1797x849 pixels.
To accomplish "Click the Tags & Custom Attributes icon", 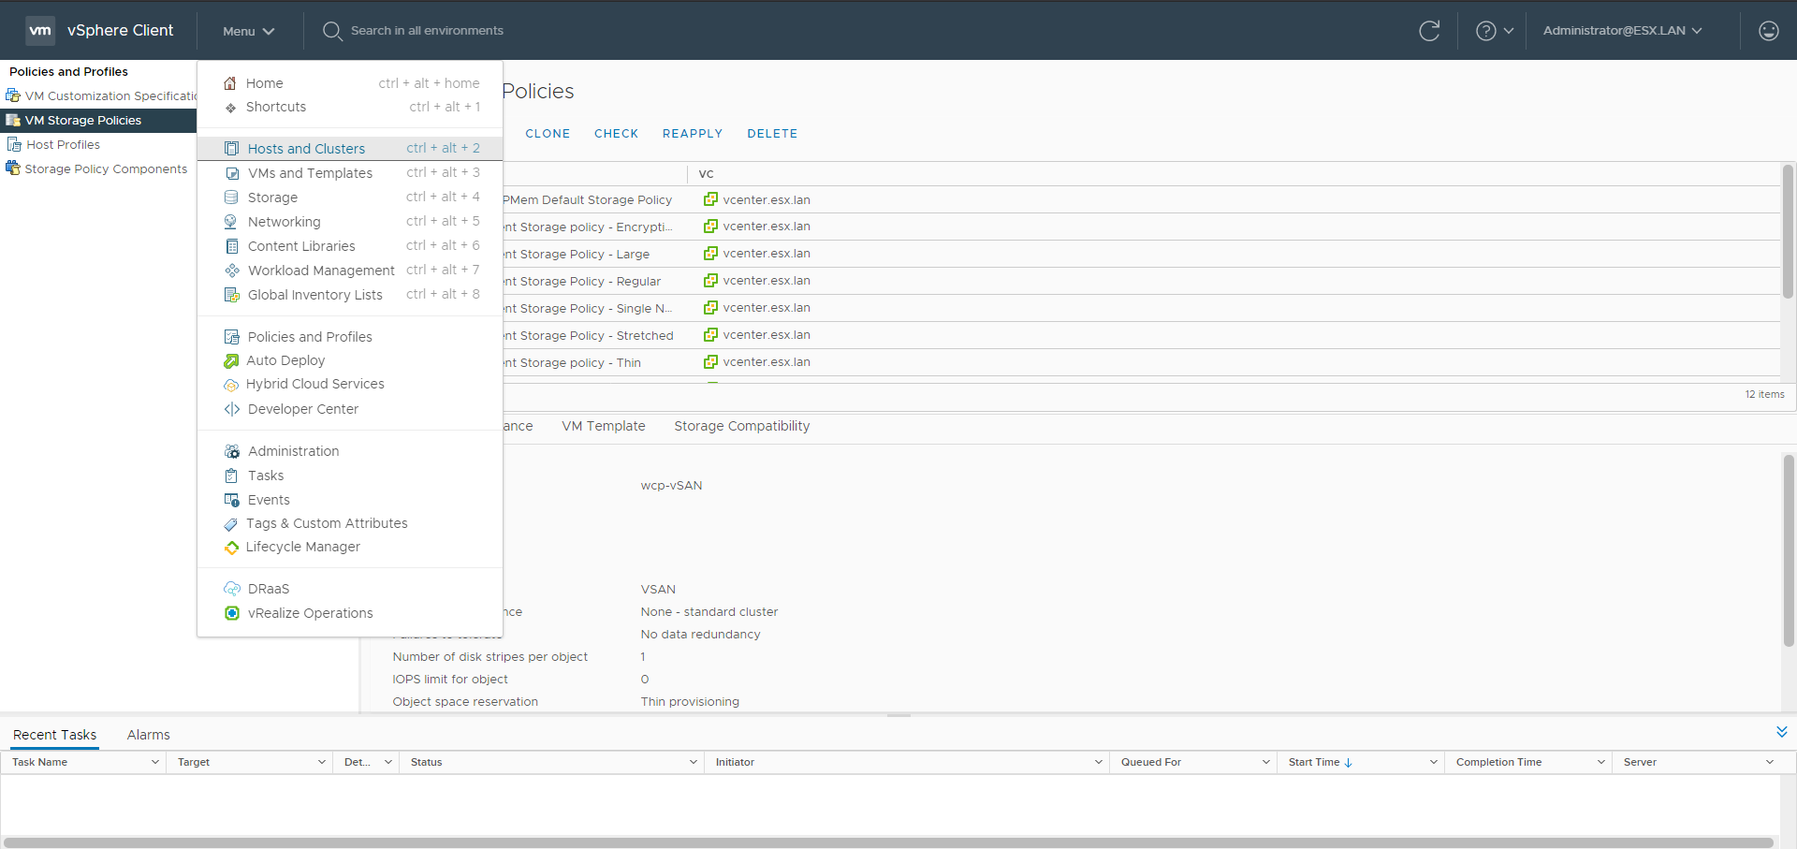I will point(231,524).
